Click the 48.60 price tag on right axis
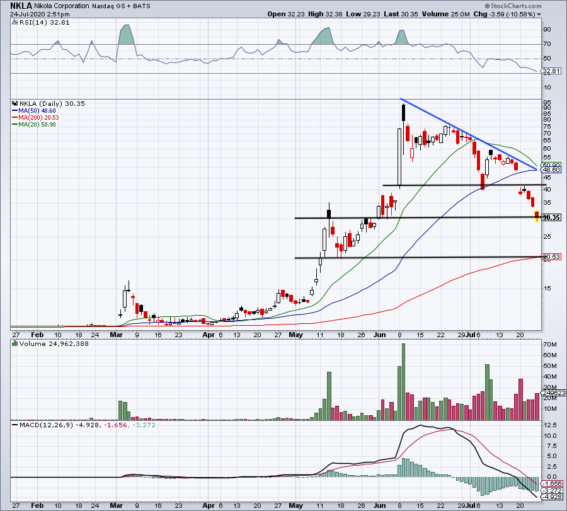This screenshot has width=567, height=511. coord(551,170)
